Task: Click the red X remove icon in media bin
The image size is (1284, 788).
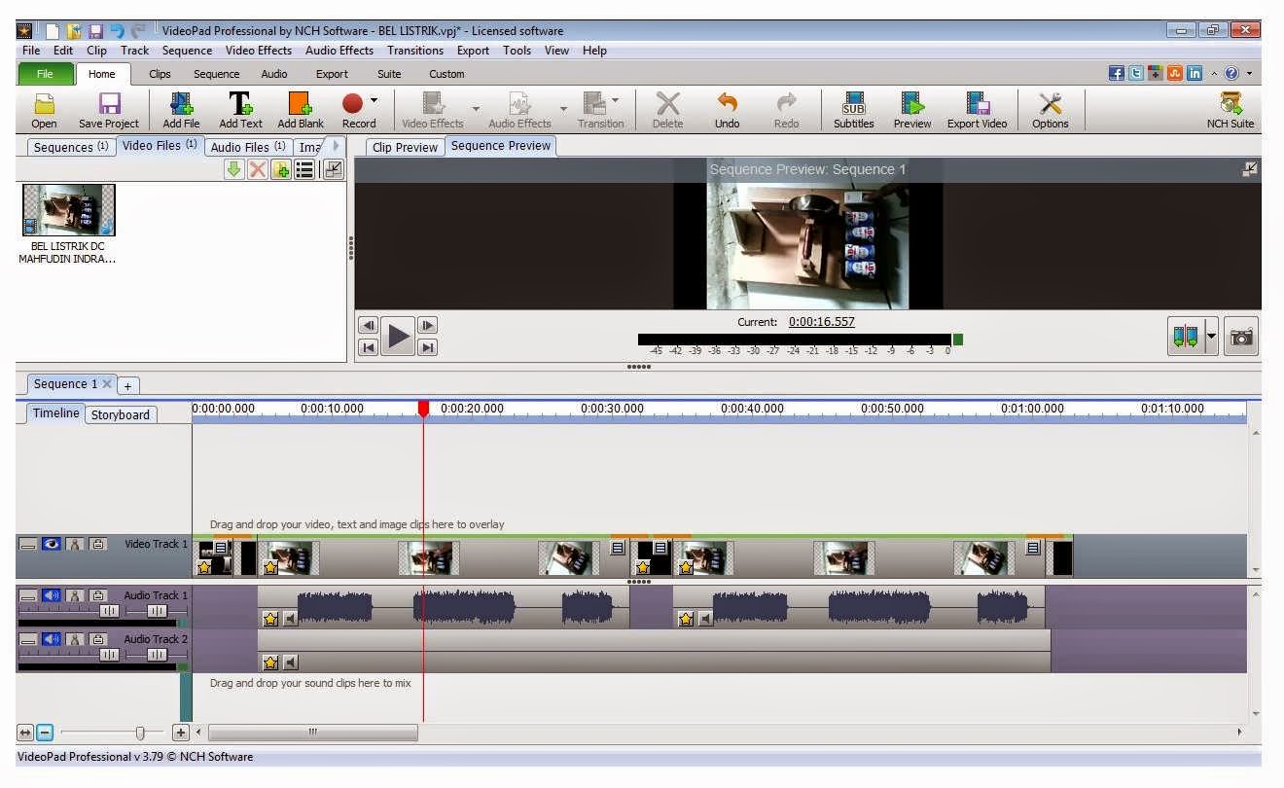Action: coord(257,169)
